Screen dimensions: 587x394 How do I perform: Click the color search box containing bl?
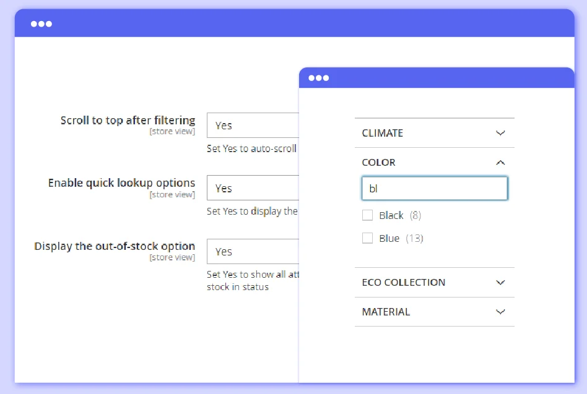[x=434, y=188]
